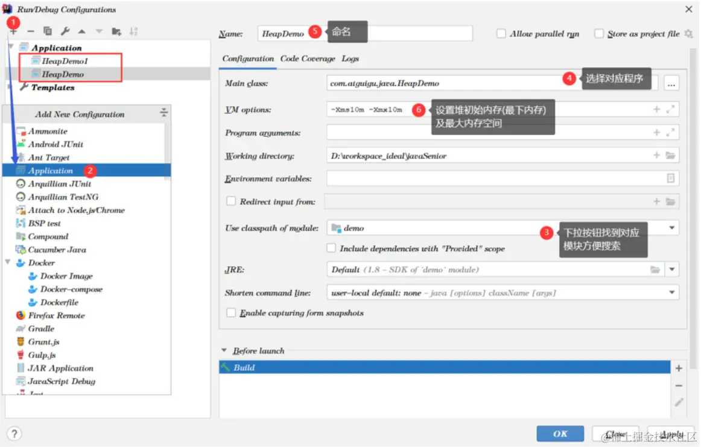
Task: Switch to the Code Coverage tab
Action: click(308, 59)
